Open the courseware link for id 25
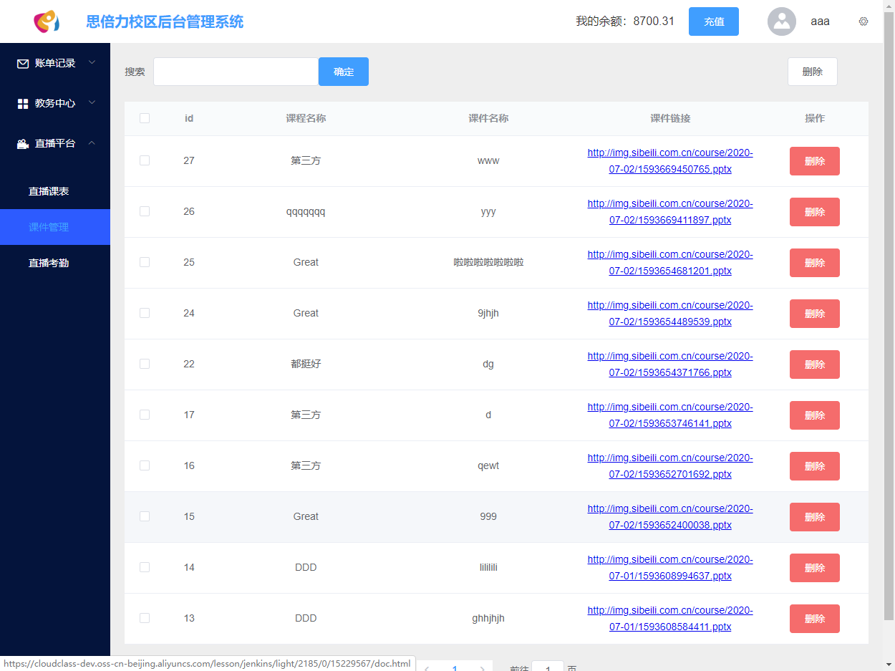 [x=670, y=262]
